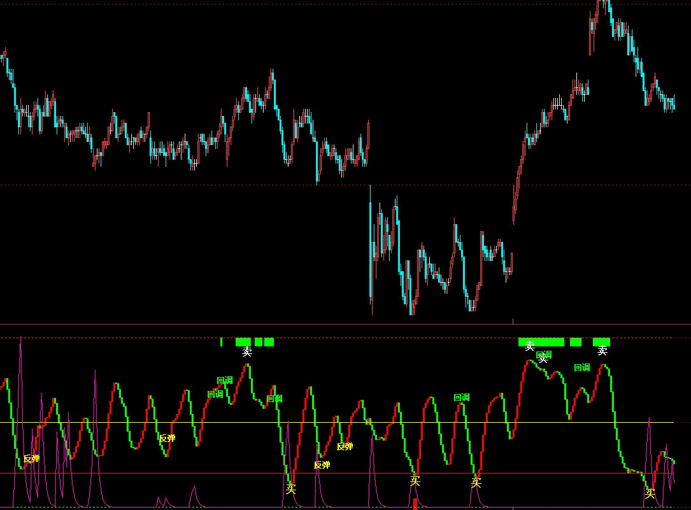Click the 买 marker above the red bar
691x510 pixels.
click(x=415, y=481)
